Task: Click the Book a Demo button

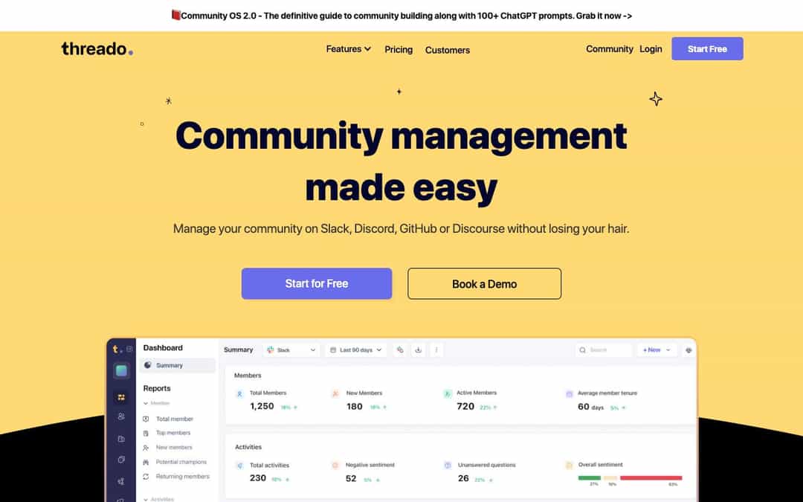Action: click(485, 283)
